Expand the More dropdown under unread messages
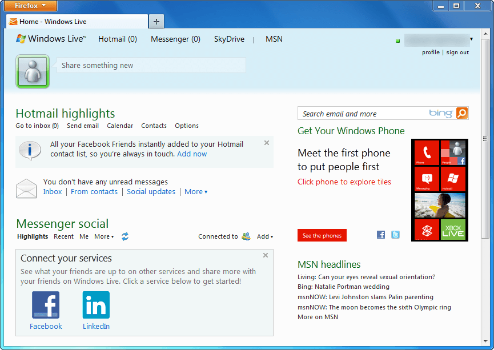The height and width of the screenshot is (350, 494). tap(196, 192)
